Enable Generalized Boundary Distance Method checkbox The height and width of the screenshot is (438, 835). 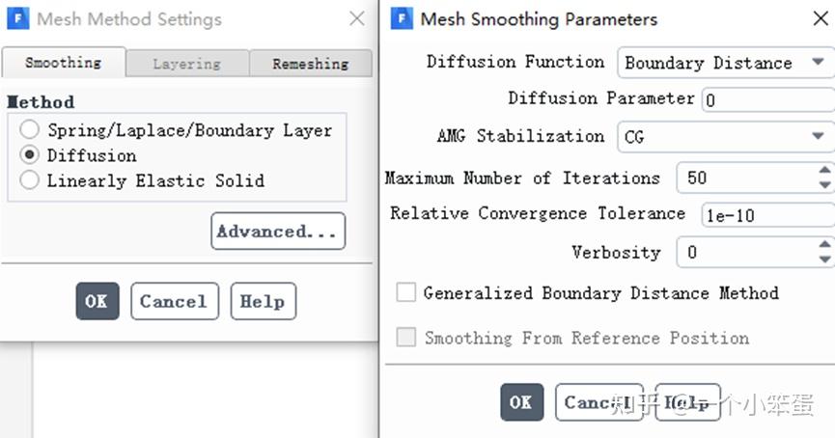coord(406,292)
